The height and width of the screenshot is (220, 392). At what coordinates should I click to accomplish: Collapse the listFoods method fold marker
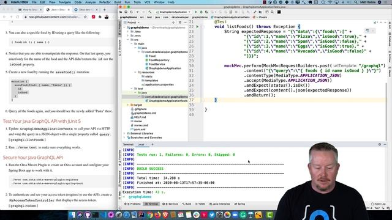click(203, 27)
